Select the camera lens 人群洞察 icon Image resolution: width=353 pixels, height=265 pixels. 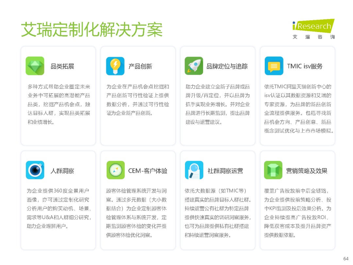pos(35,170)
